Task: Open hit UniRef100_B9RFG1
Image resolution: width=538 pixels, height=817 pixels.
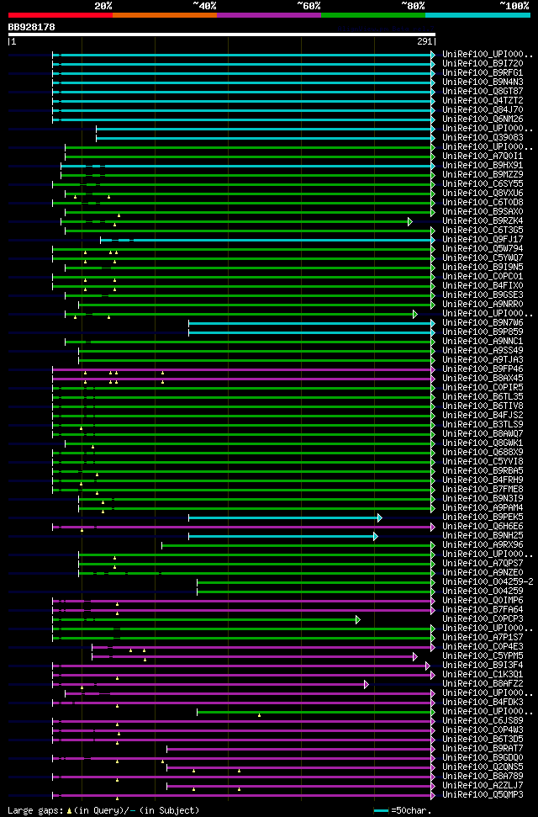Action: (x=483, y=73)
